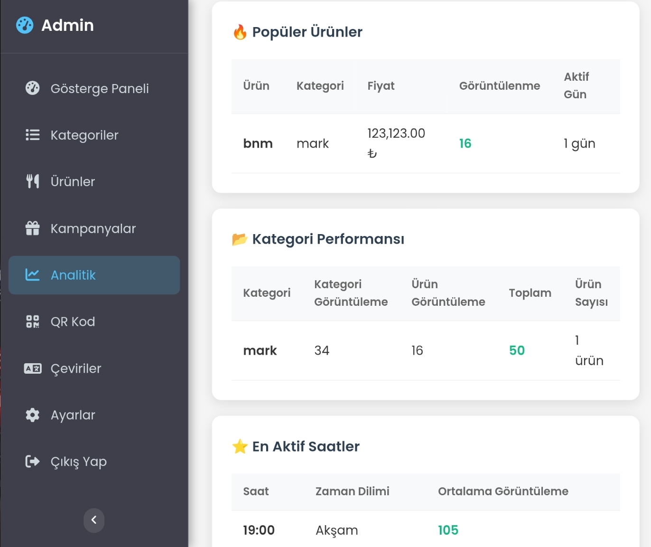The height and width of the screenshot is (547, 651).
Task: Select the Ürünler utensils icon
Action: (32, 181)
